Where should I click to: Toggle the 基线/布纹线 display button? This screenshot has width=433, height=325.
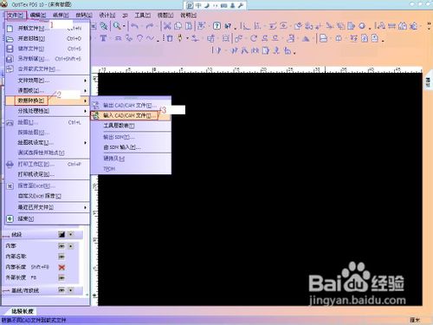coord(61,289)
